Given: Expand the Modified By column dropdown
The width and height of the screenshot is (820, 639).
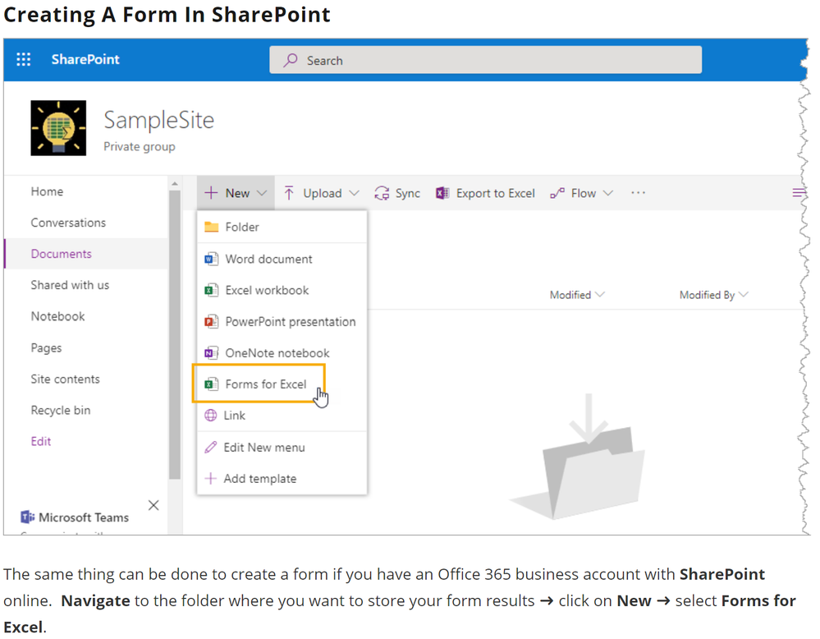Looking at the screenshot, I should [x=744, y=295].
